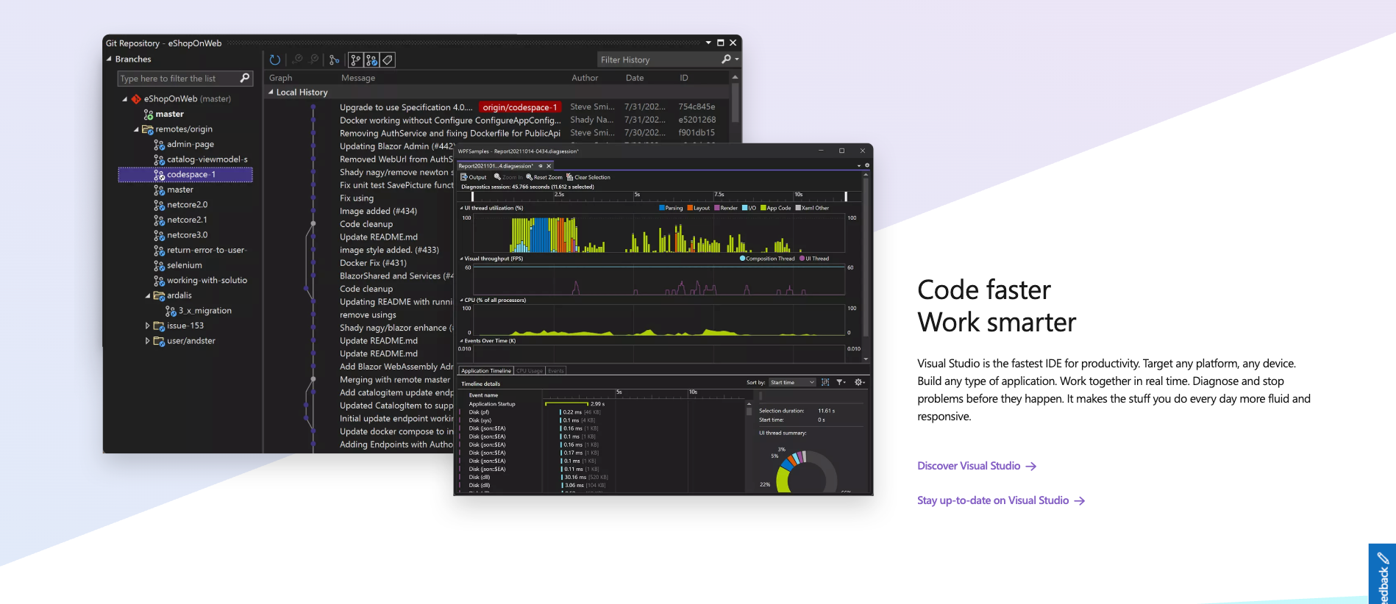Screen dimensions: 1396x604
Task: Expand the issue-153 folder
Action: (x=147, y=326)
